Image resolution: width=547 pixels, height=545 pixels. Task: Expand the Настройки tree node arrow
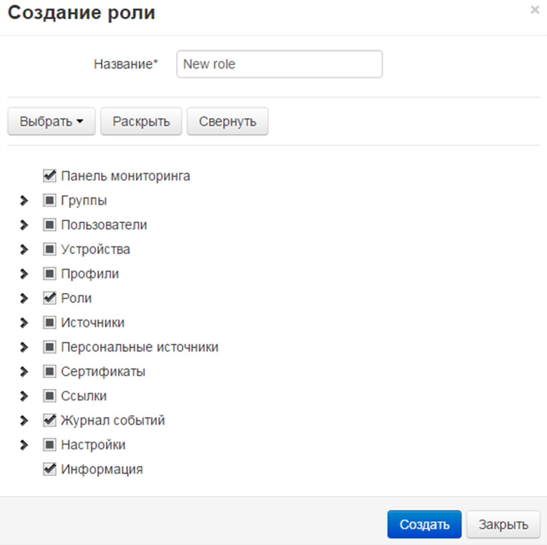click(24, 445)
